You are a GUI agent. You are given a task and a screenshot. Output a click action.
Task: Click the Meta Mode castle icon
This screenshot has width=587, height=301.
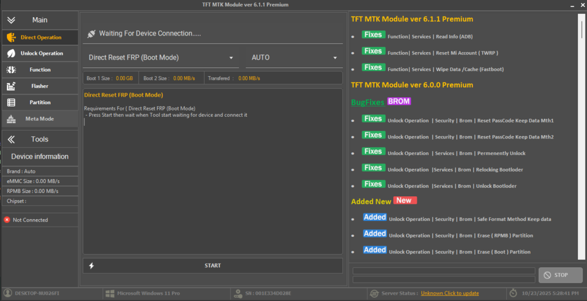[11, 119]
